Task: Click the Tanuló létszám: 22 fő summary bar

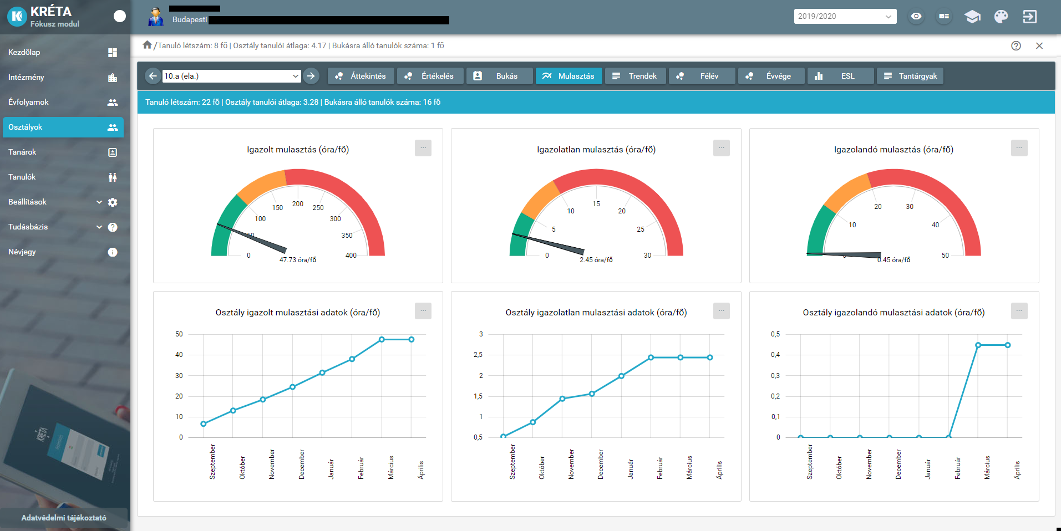Action: pyautogui.click(x=596, y=102)
